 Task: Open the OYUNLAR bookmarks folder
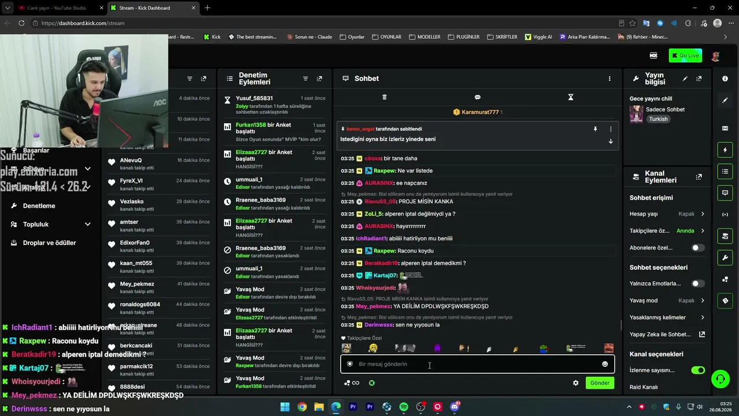[387, 37]
